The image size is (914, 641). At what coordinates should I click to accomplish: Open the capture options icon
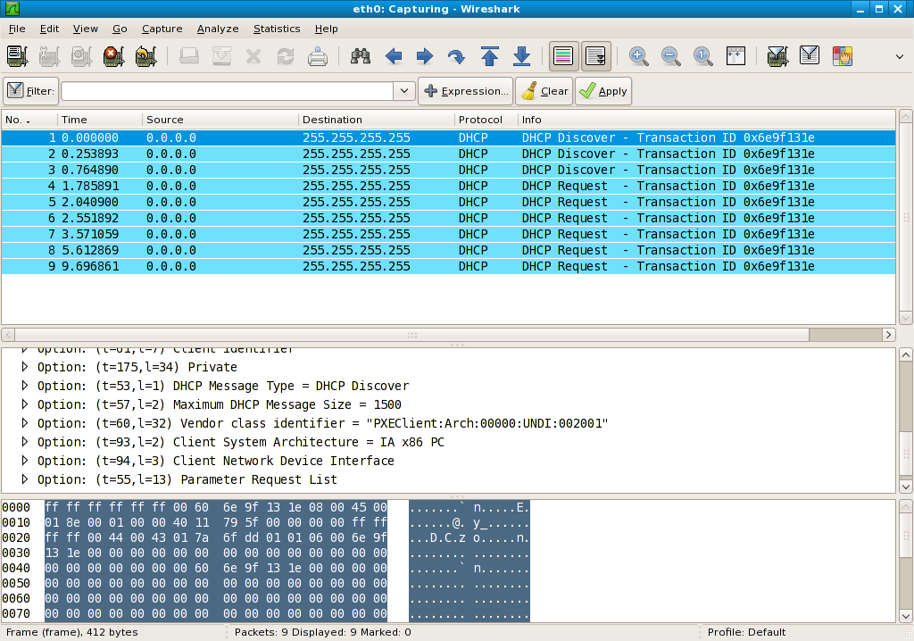49,56
